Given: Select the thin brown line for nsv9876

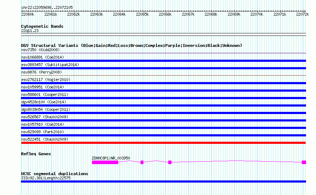Looking at the screenshot, I should 163,75.
